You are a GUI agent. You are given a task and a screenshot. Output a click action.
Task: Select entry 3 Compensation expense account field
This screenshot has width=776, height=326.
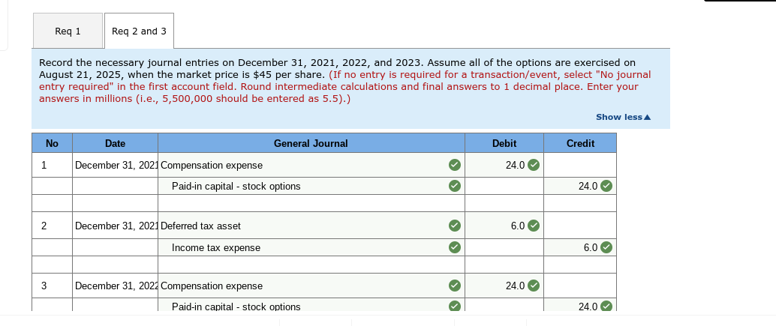pyautogui.click(x=311, y=286)
